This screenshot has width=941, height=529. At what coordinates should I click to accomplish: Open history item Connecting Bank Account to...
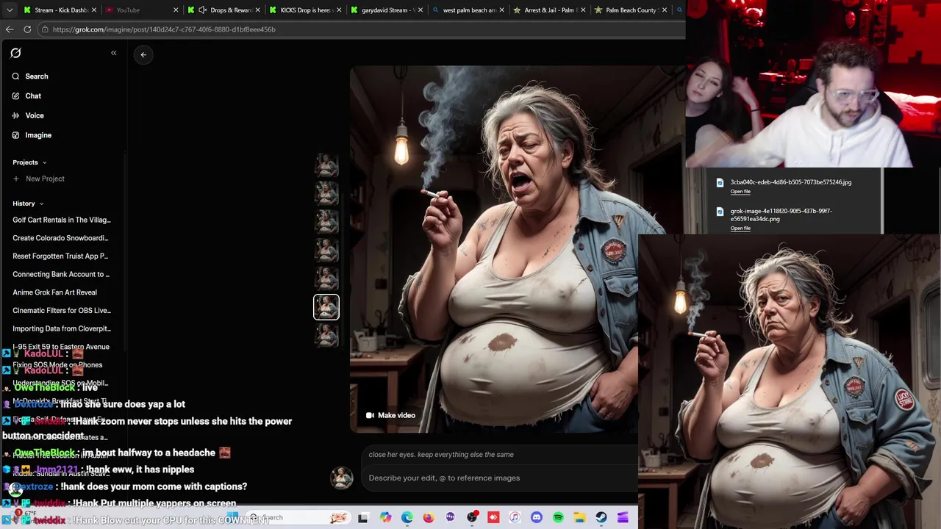61,274
